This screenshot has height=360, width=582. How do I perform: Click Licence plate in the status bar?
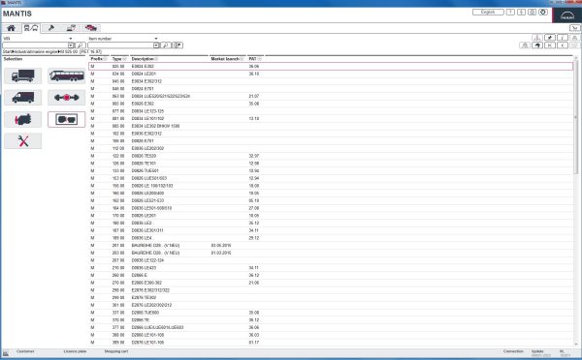pyautogui.click(x=75, y=351)
